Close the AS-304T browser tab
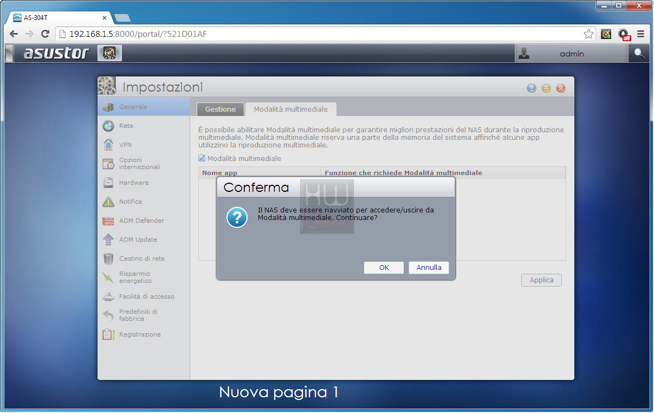The image size is (654, 413). pos(105,18)
